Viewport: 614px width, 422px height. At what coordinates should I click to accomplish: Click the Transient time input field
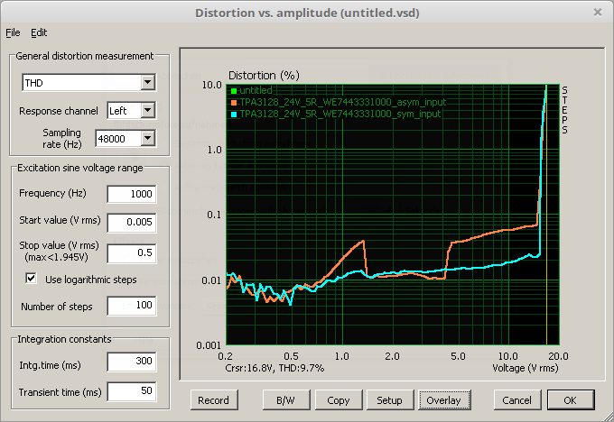[131, 391]
